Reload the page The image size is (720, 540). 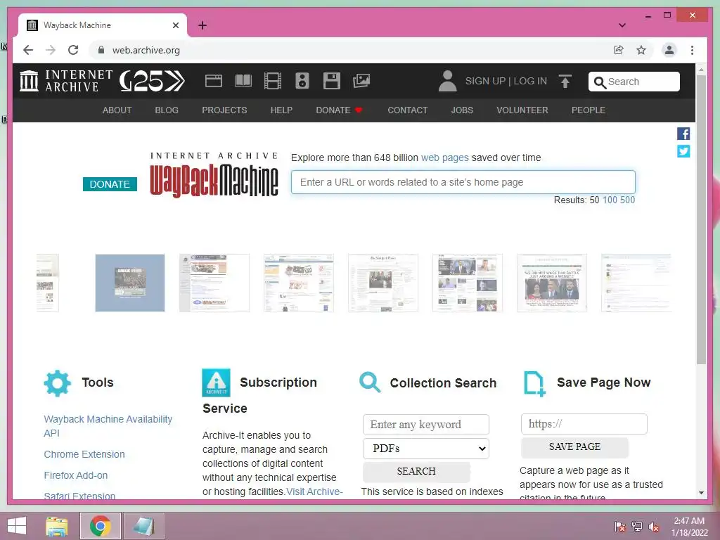click(x=73, y=50)
